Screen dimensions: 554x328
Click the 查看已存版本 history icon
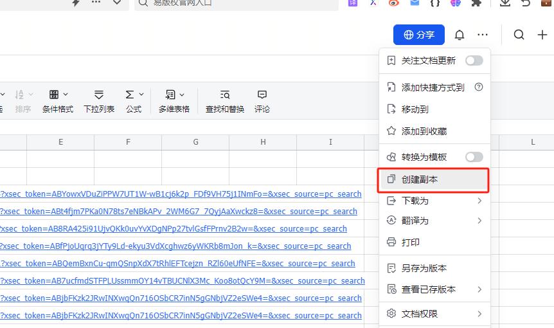pyautogui.click(x=391, y=289)
